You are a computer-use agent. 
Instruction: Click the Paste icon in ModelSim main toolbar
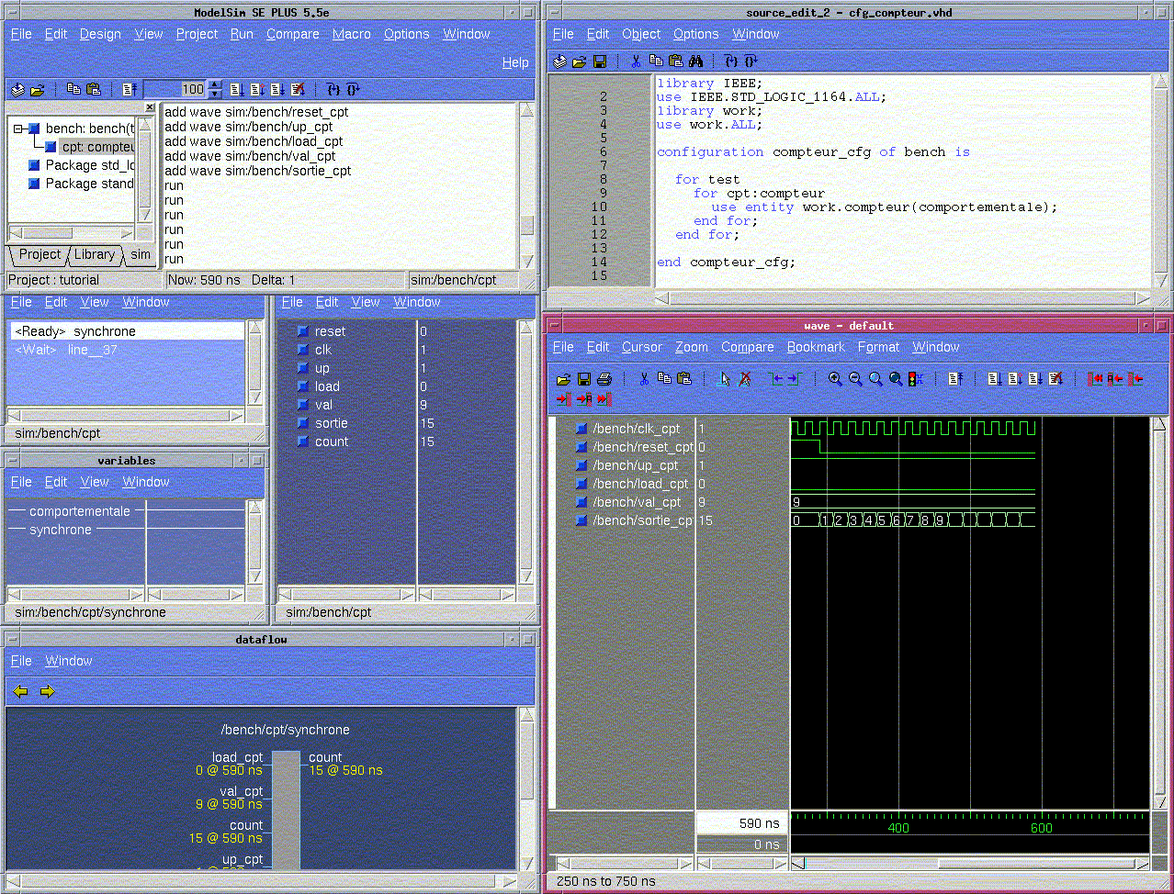94,89
